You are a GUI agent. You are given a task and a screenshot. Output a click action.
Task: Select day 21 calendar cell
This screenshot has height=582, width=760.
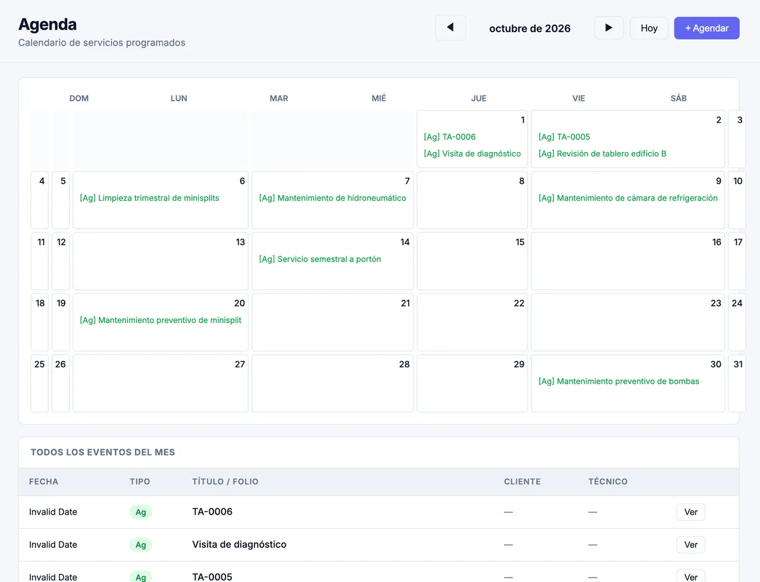coord(332,322)
